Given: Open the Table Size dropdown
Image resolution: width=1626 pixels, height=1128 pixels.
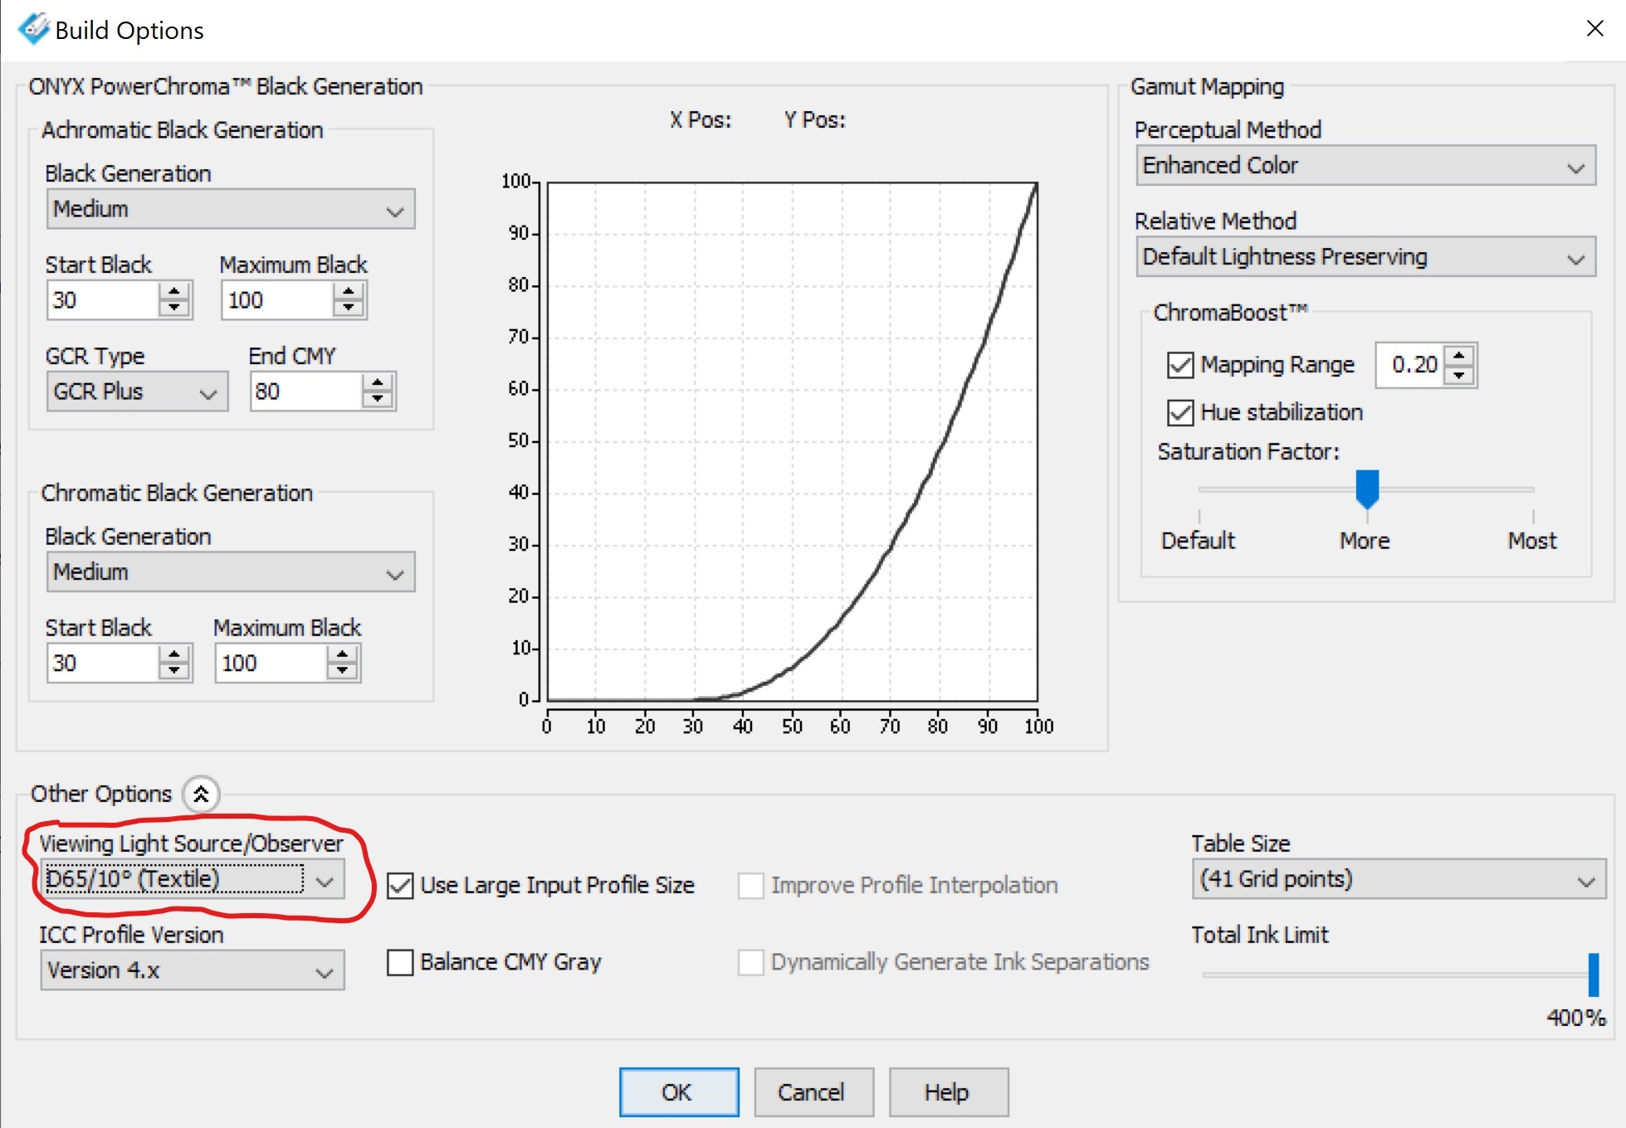Looking at the screenshot, I should point(1398,879).
